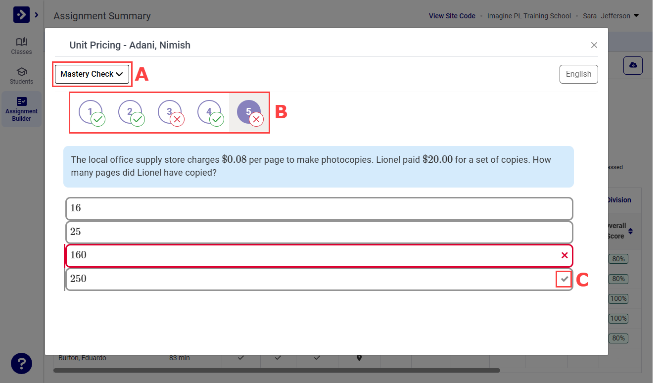Select question 2 in the question navigator
The height and width of the screenshot is (383, 660).
pyautogui.click(x=130, y=112)
